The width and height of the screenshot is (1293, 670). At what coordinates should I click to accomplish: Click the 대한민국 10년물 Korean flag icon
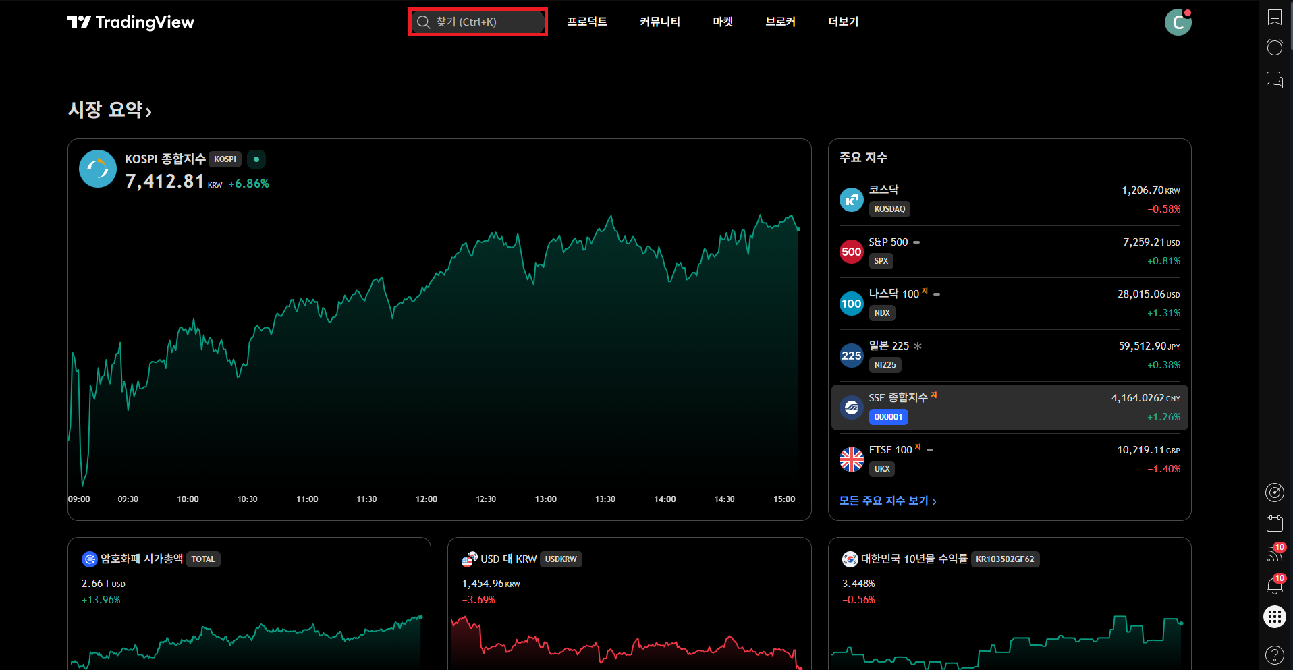click(850, 559)
